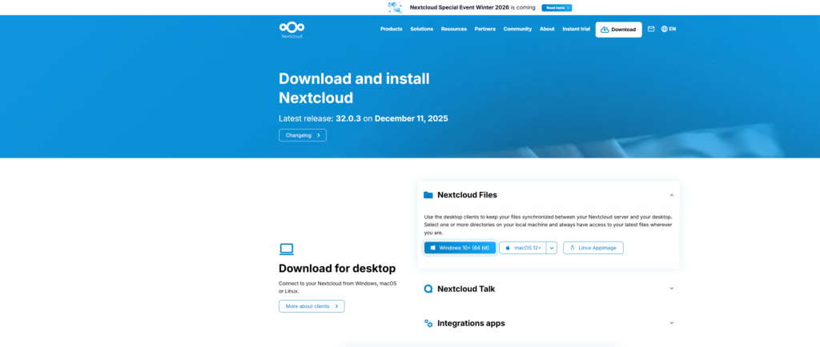Open the globe EN language selector
Screen dimensions: 820x347
point(668,29)
